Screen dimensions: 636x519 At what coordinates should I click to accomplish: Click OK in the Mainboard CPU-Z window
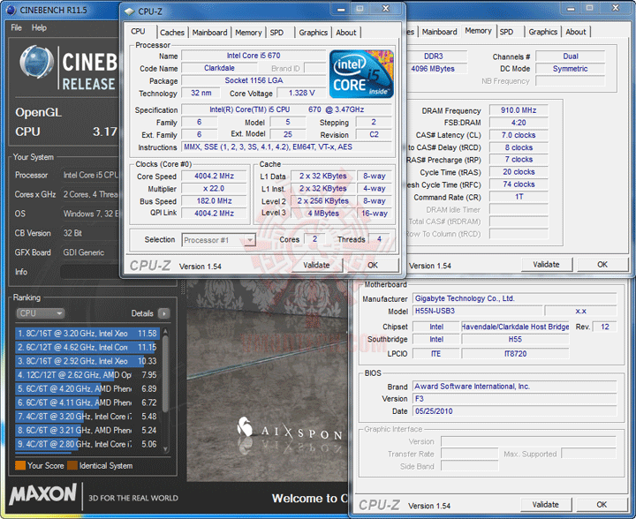coord(602,504)
